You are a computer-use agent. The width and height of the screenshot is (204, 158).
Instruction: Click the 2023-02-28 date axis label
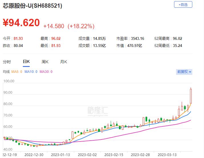point(140,155)
